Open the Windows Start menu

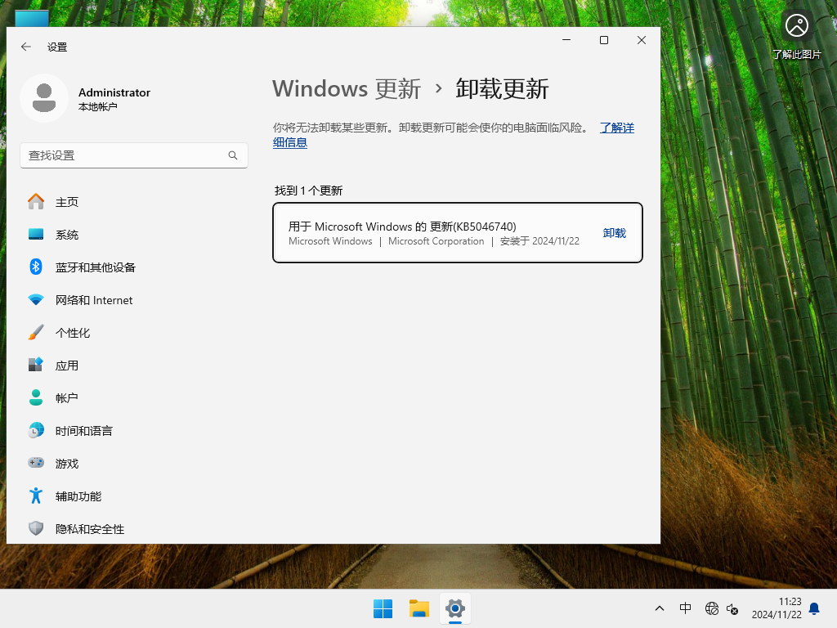(383, 608)
